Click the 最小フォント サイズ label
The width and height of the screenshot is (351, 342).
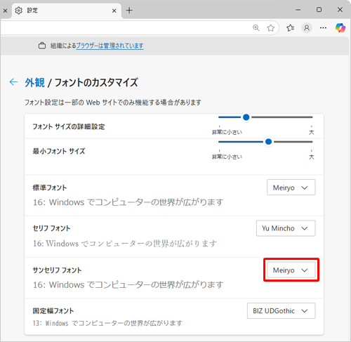click(59, 151)
